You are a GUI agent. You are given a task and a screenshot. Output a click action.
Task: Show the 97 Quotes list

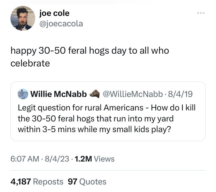87,182
